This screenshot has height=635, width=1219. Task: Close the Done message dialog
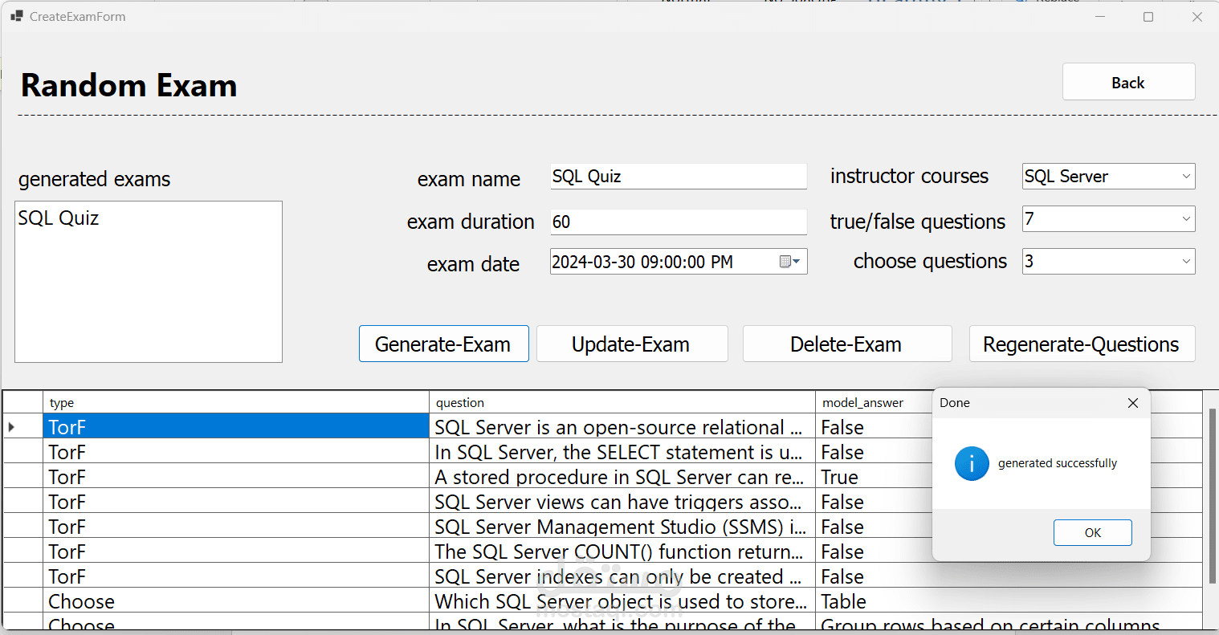pos(1133,403)
